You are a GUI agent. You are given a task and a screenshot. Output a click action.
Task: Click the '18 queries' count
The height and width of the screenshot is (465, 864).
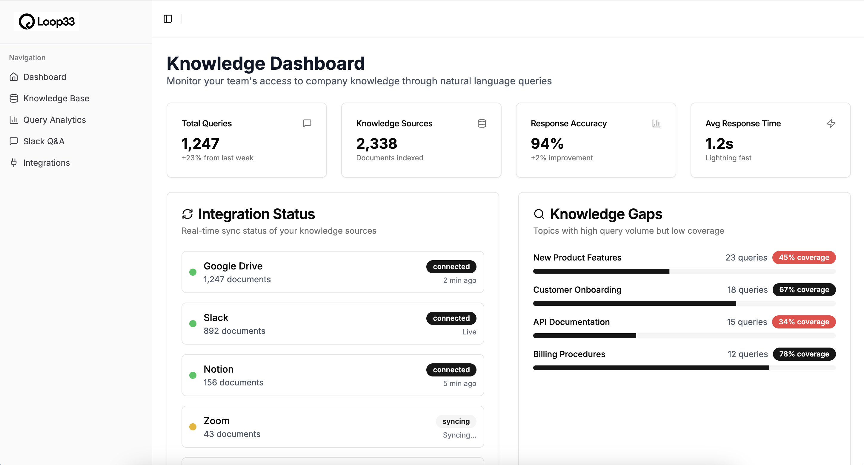coord(747,289)
